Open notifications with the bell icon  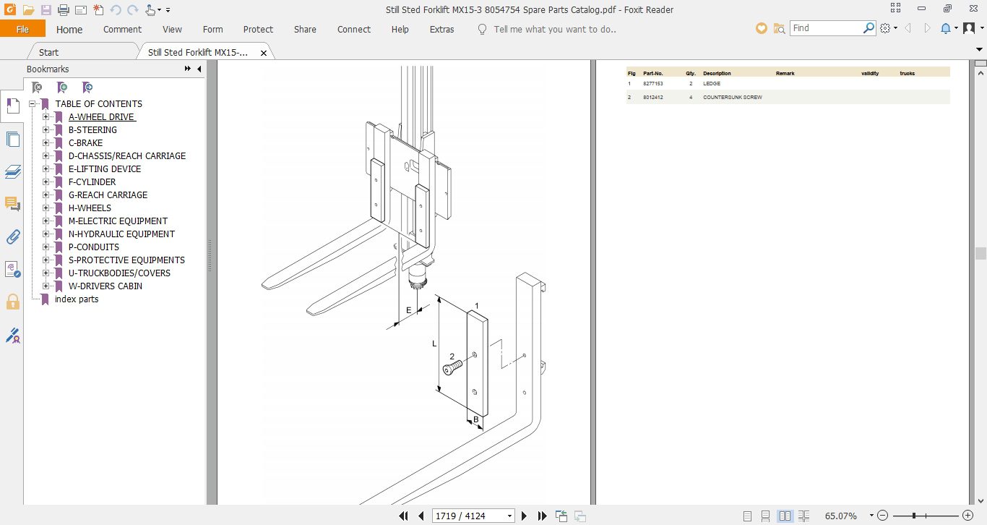point(945,28)
